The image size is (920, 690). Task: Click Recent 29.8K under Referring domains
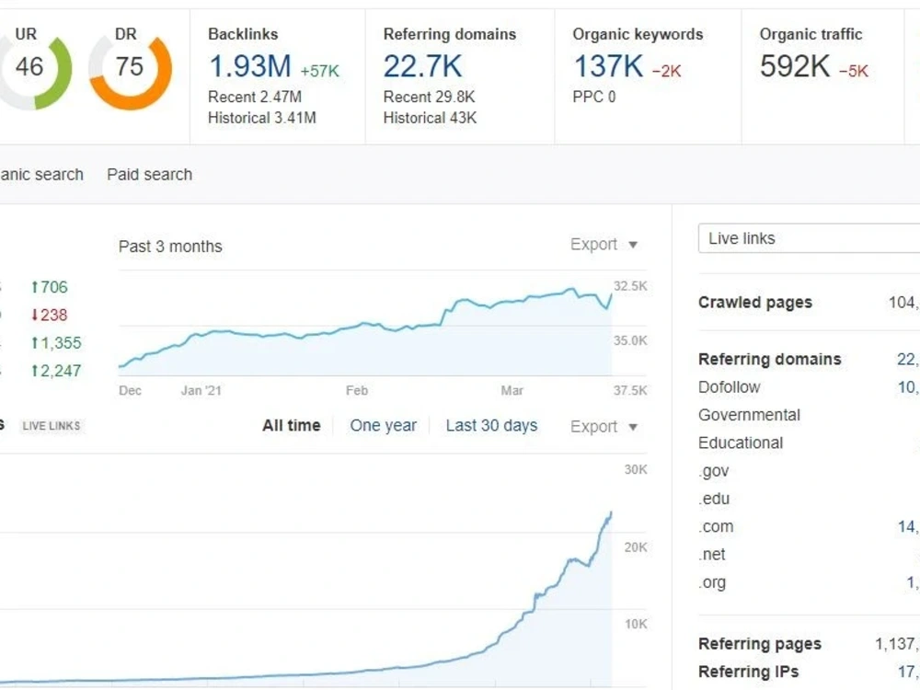[x=429, y=97]
